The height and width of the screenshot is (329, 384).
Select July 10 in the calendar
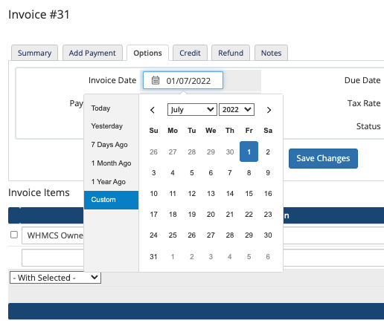point(153,193)
